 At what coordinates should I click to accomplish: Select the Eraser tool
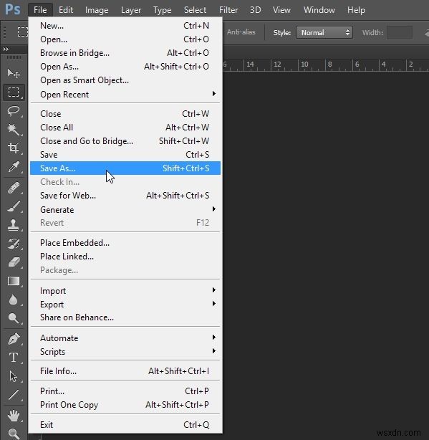pos(14,262)
